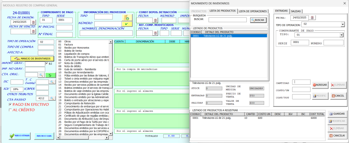349x143 pixels.
Task: Expand the Tipo de Operacion dropdown in Entradas
Action: tap(342, 24)
